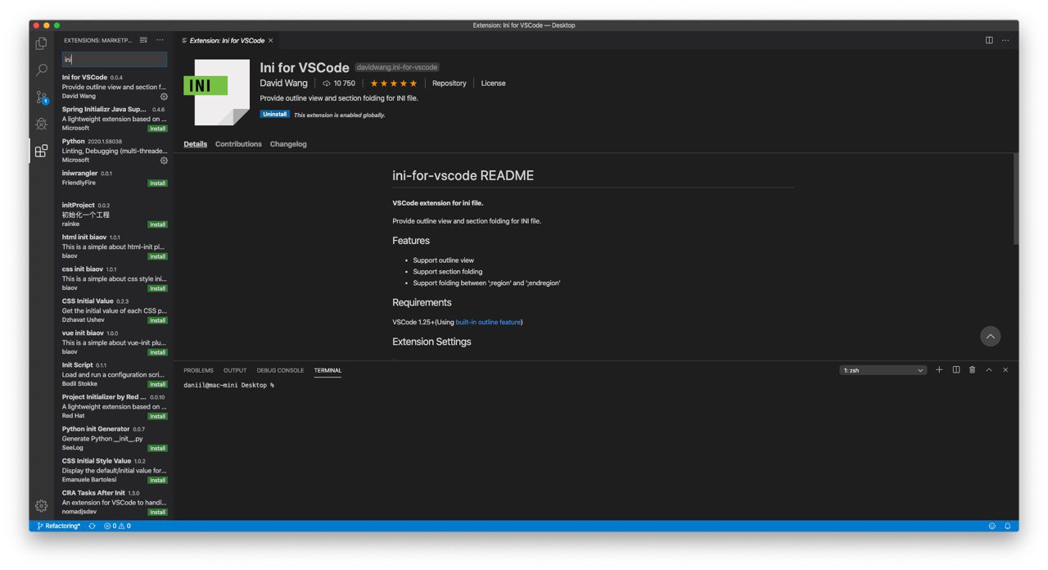Viewport: 1048px width, 570px height.
Task: Install CSS Initial Value extension
Action: (157, 320)
